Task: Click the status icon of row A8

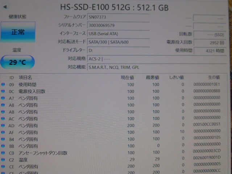Action: 3,105
